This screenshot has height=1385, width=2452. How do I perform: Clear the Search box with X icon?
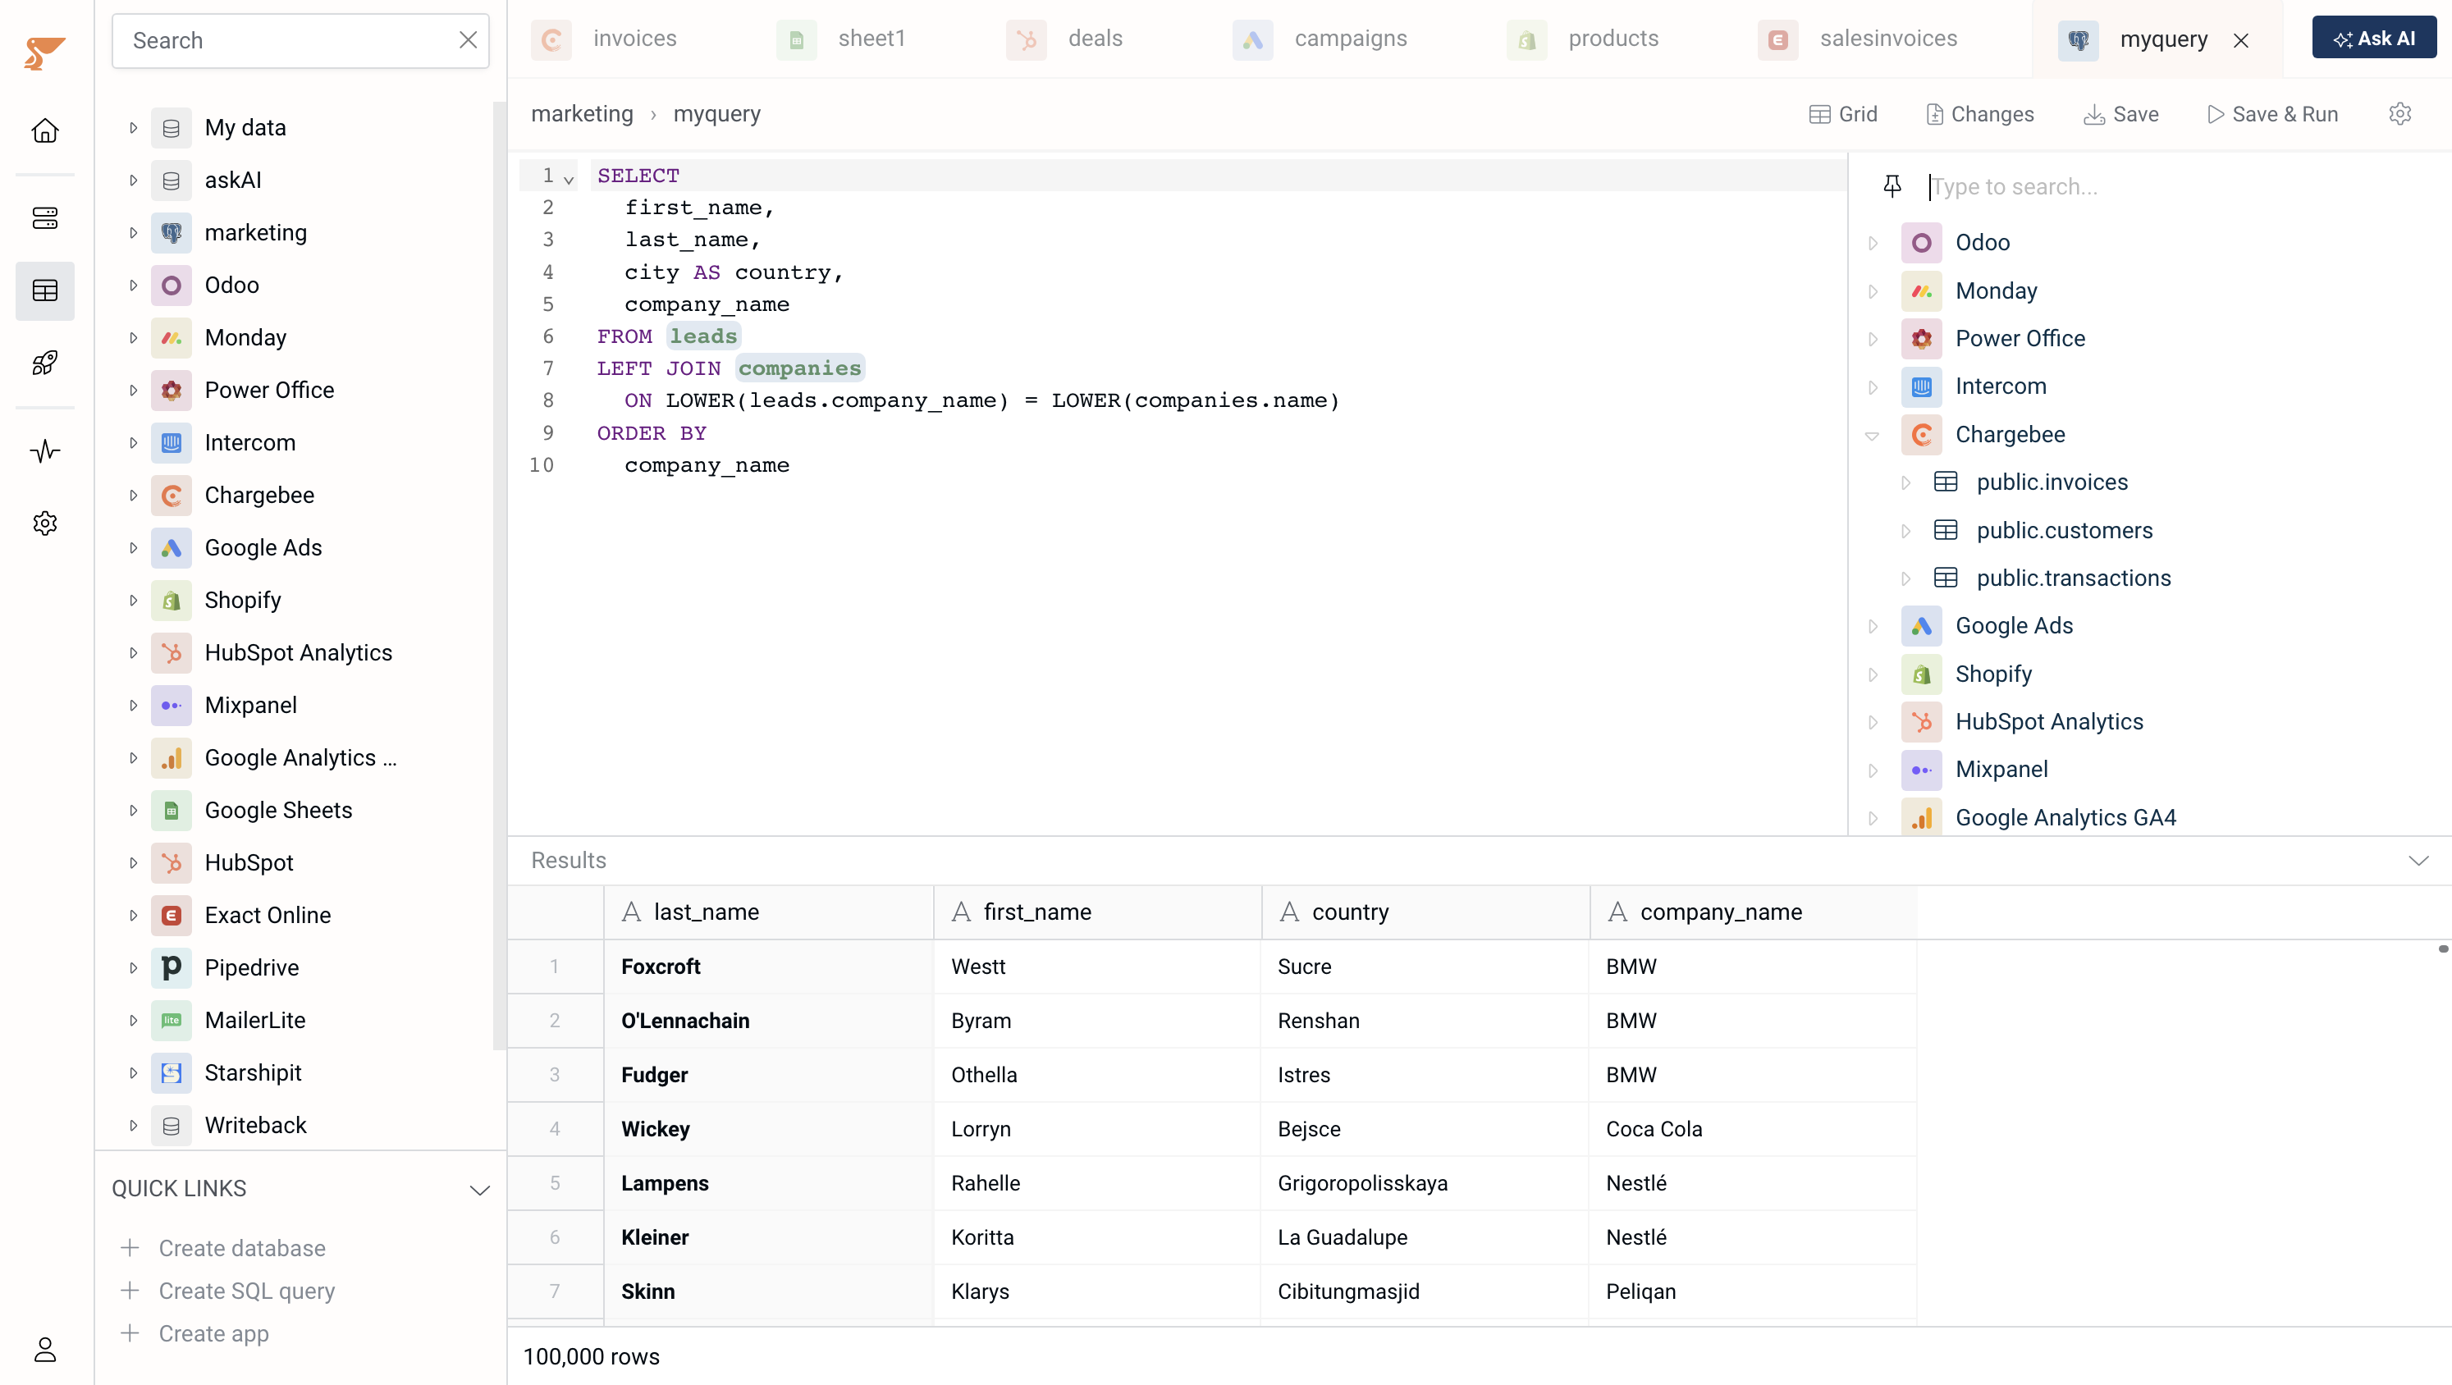coord(468,40)
